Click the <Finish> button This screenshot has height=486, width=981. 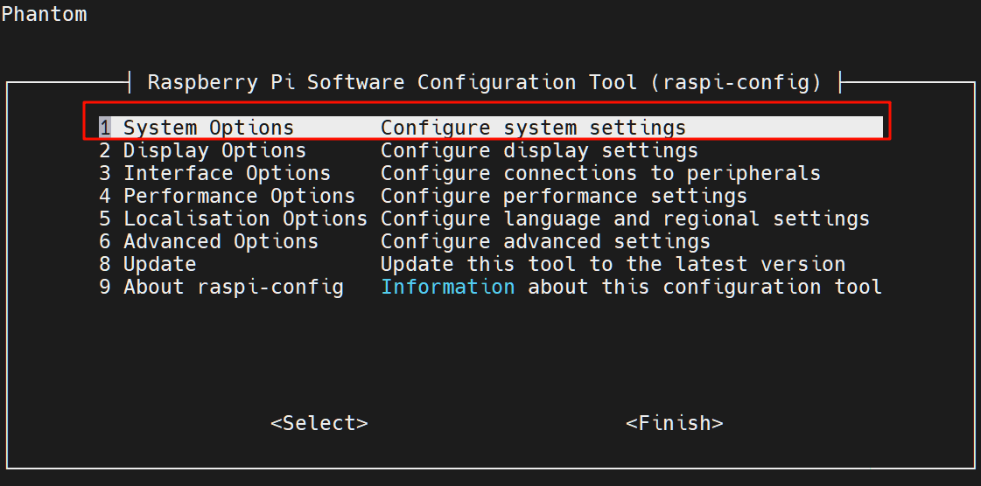point(675,423)
